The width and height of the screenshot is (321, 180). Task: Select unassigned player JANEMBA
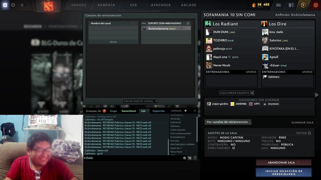pos(238,104)
